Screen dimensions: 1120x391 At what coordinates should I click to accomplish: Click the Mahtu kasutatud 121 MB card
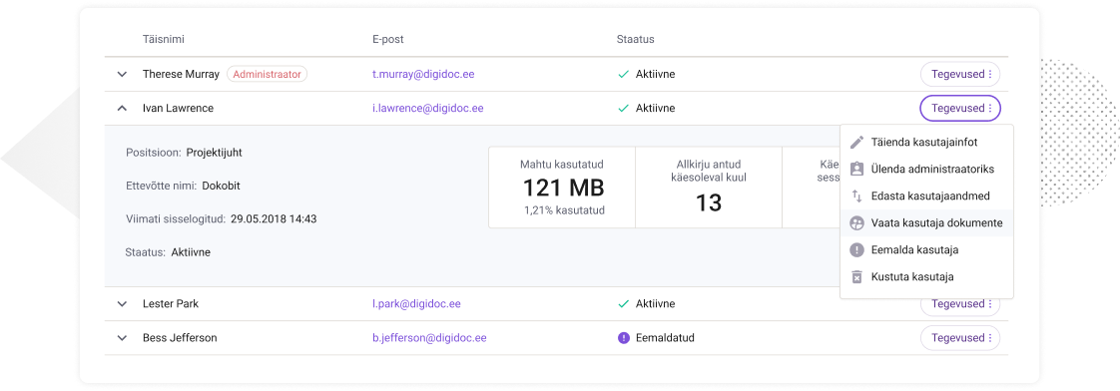click(x=562, y=188)
